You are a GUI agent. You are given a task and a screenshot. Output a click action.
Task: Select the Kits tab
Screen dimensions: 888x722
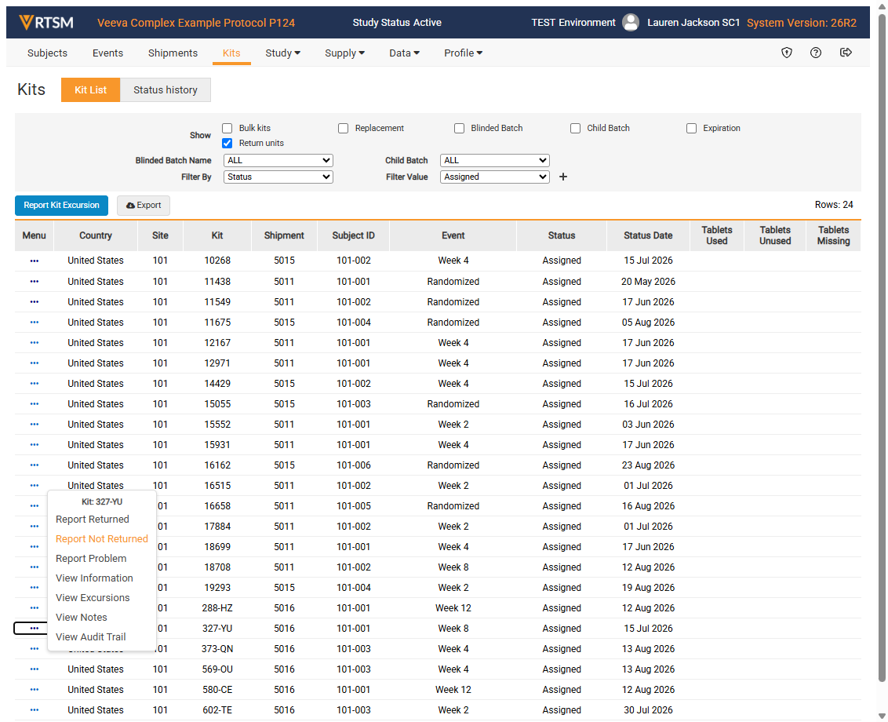231,53
